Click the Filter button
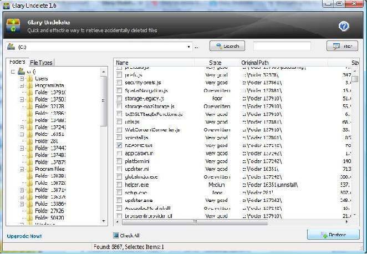This screenshot has height=254, width=367. pos(342,46)
